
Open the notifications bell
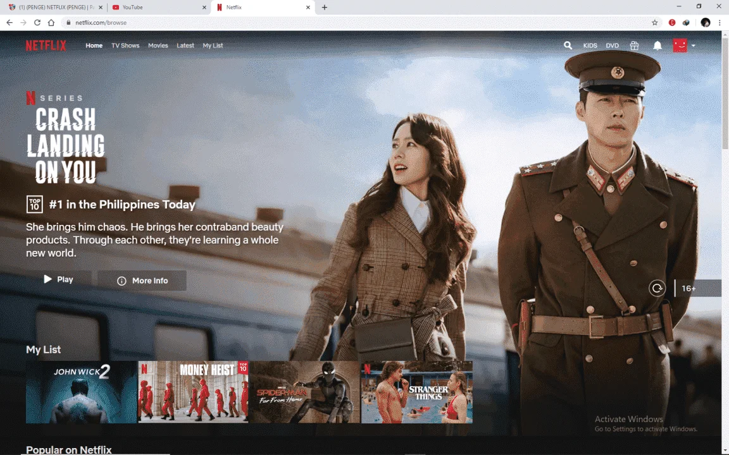pos(657,45)
